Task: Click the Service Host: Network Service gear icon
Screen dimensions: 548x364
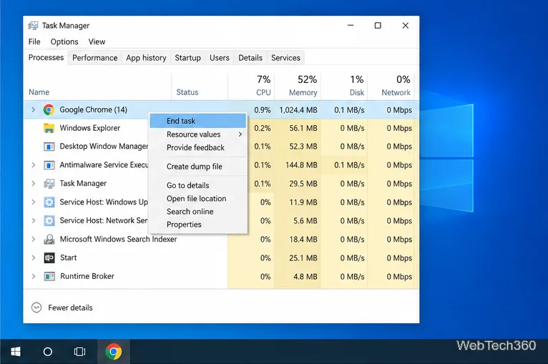Action: pos(49,220)
